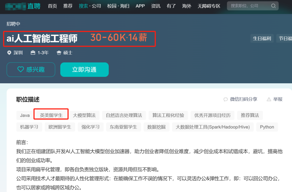Click the location pin icon beside 深圳
This screenshot has height=192, width=292.
[x=9, y=53]
